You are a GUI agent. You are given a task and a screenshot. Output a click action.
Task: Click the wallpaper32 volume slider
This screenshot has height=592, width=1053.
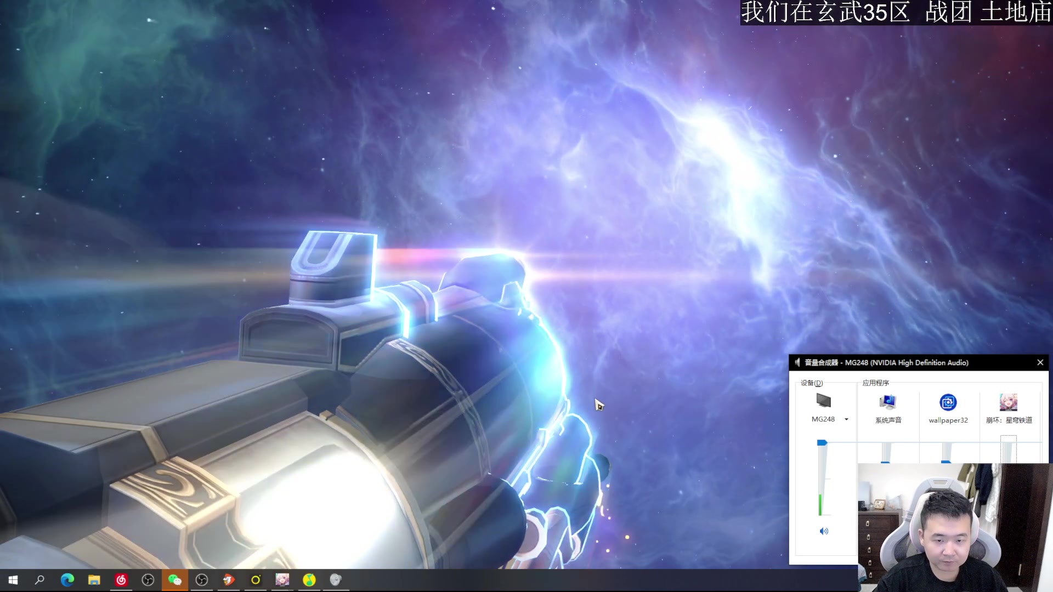point(946,453)
